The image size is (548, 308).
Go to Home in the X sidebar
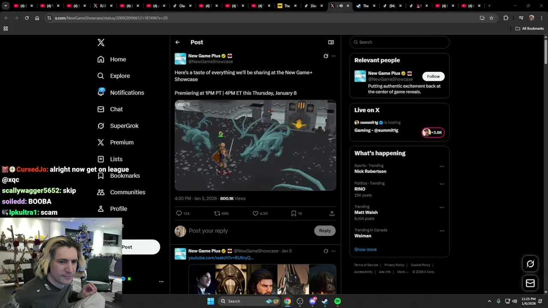pyautogui.click(x=112, y=59)
